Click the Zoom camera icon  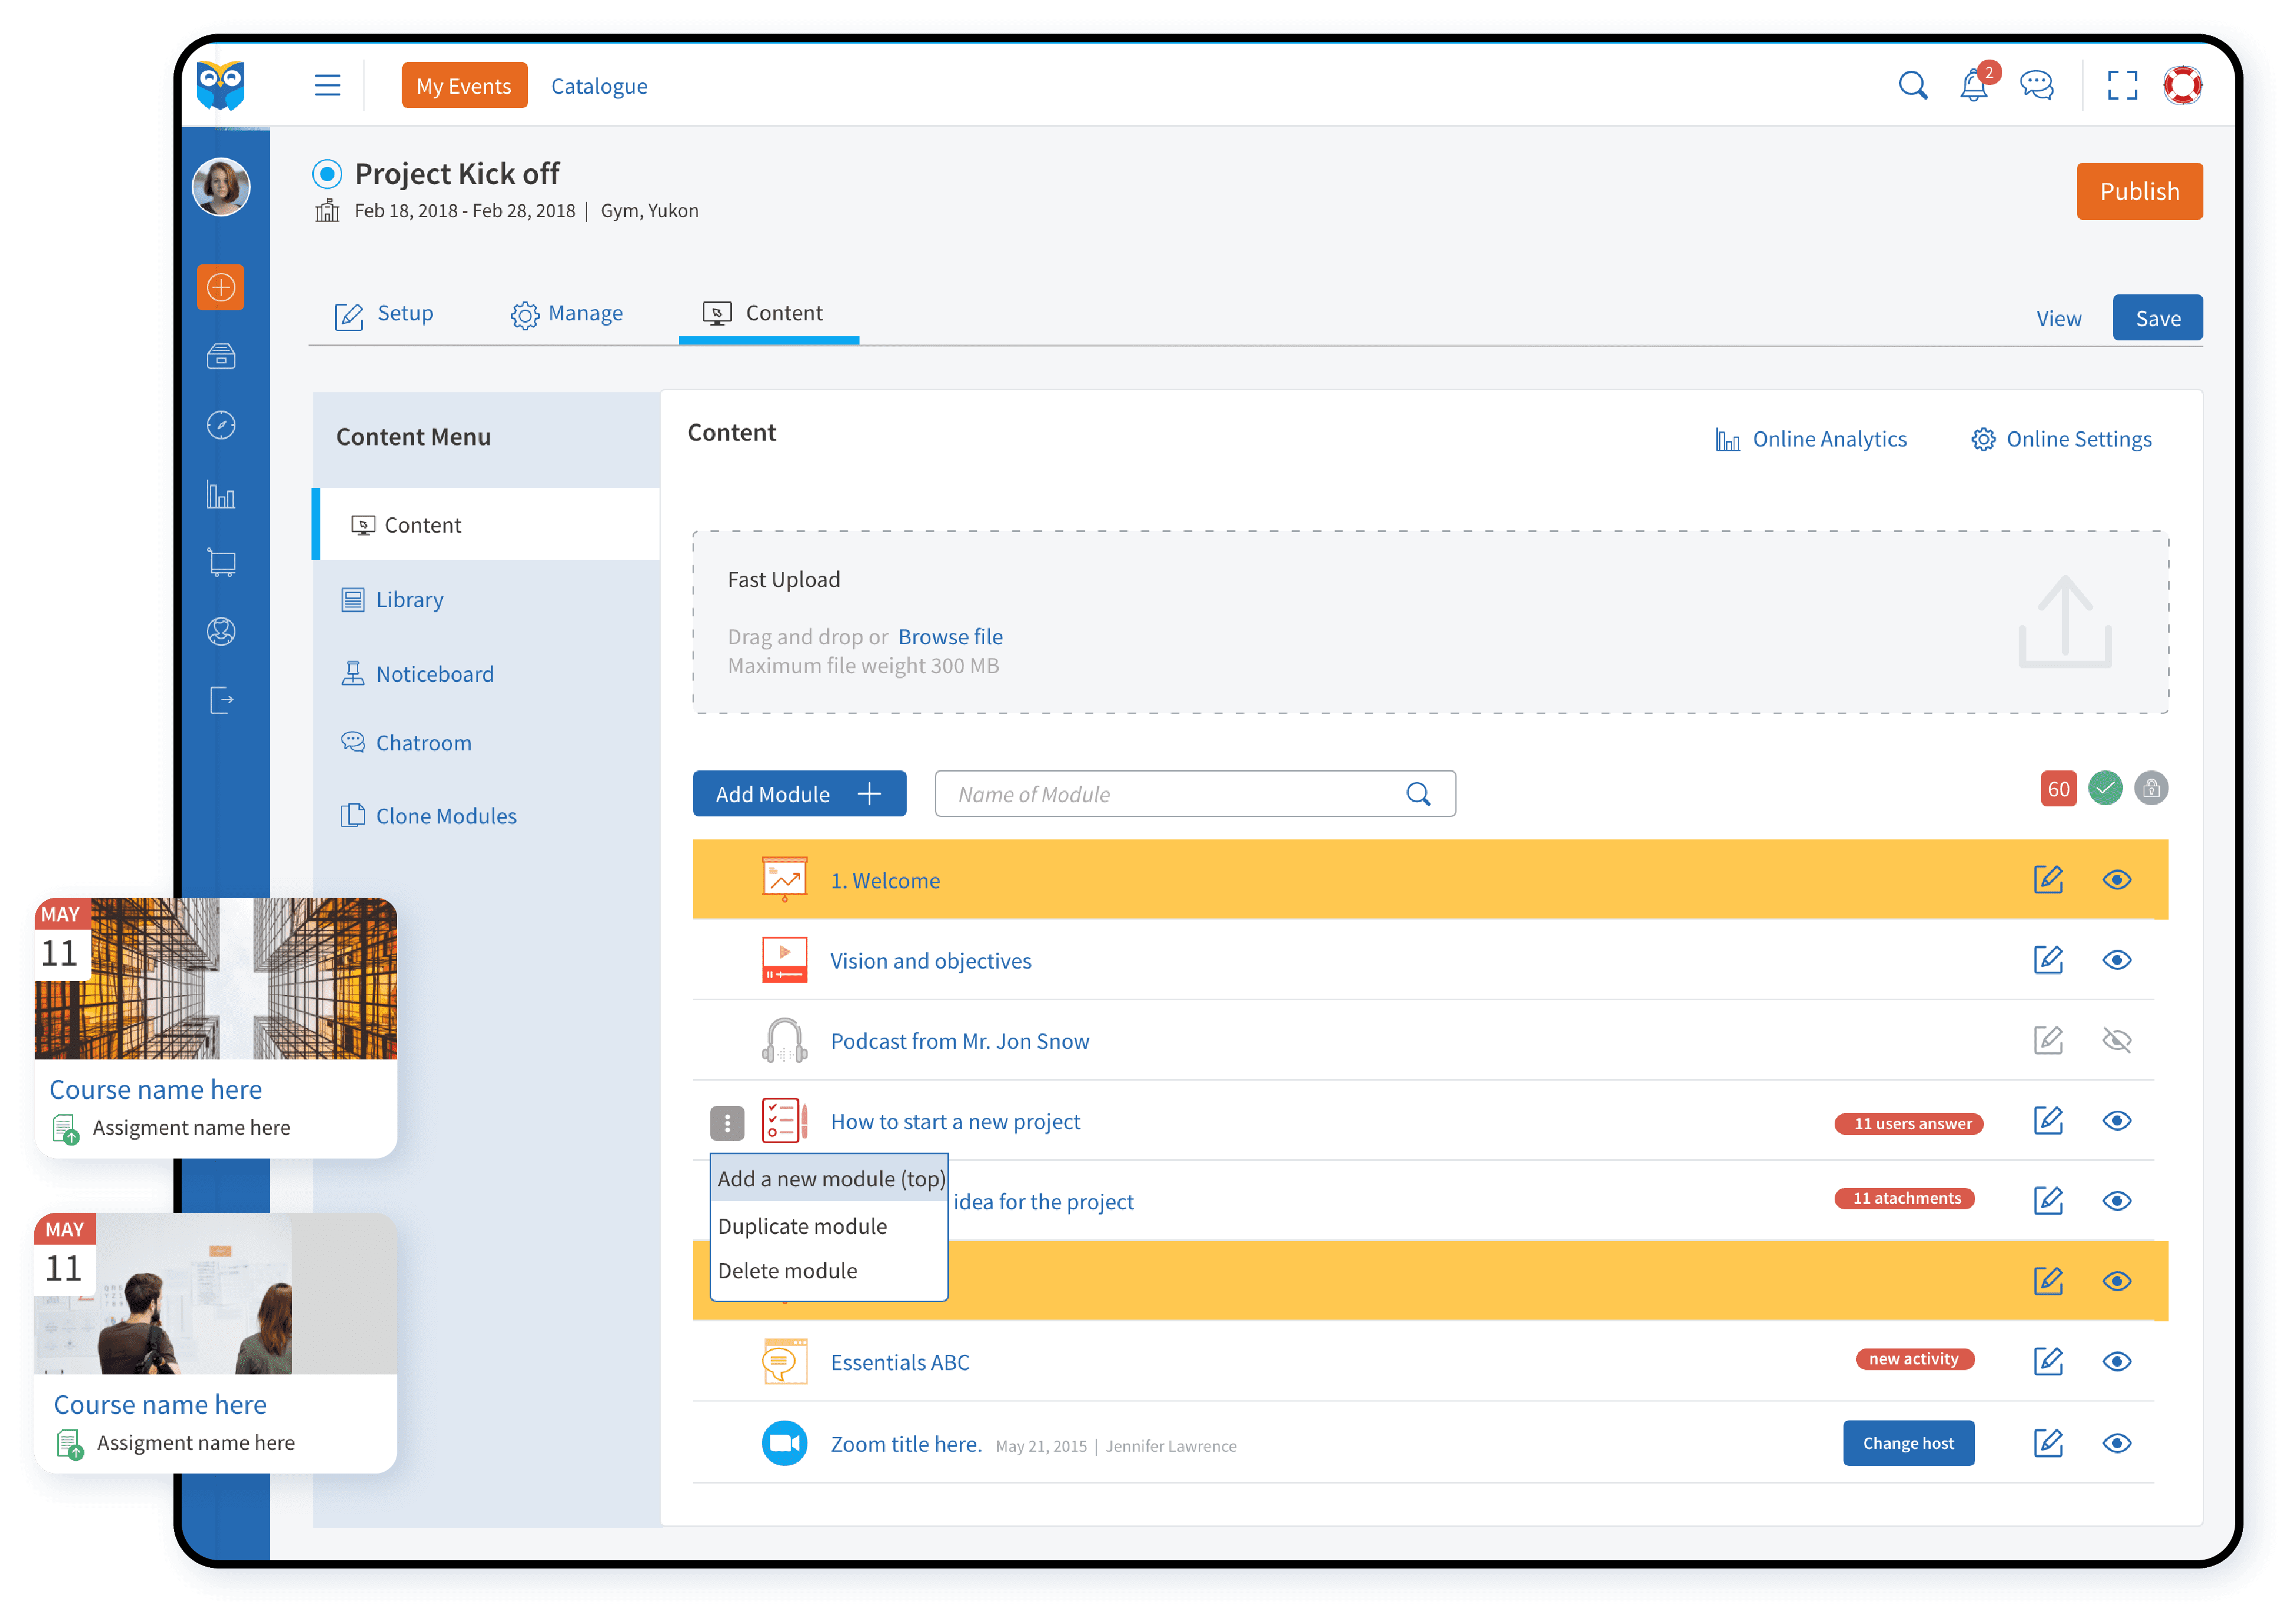pos(784,1444)
